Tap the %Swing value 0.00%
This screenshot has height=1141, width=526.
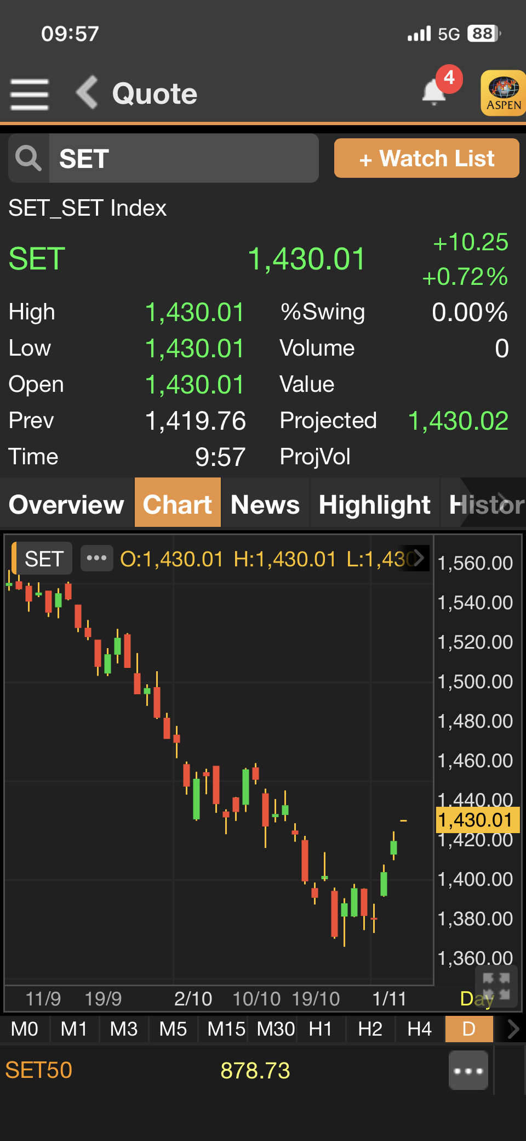[470, 312]
